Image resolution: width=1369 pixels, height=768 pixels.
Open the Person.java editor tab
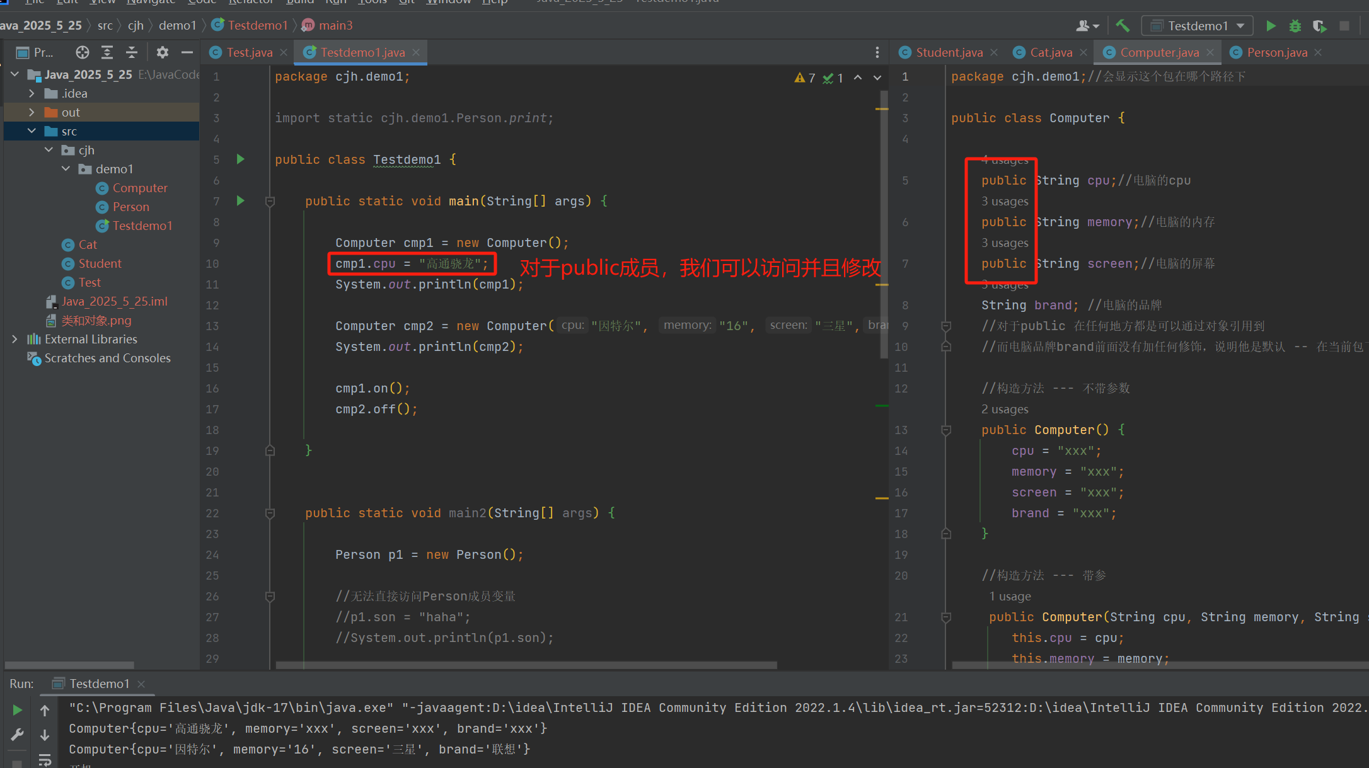pos(1277,52)
